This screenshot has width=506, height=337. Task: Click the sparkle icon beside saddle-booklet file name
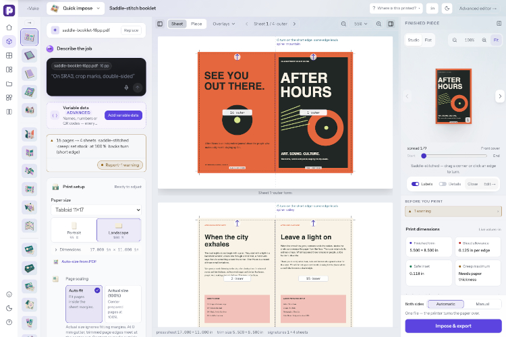pos(55,30)
